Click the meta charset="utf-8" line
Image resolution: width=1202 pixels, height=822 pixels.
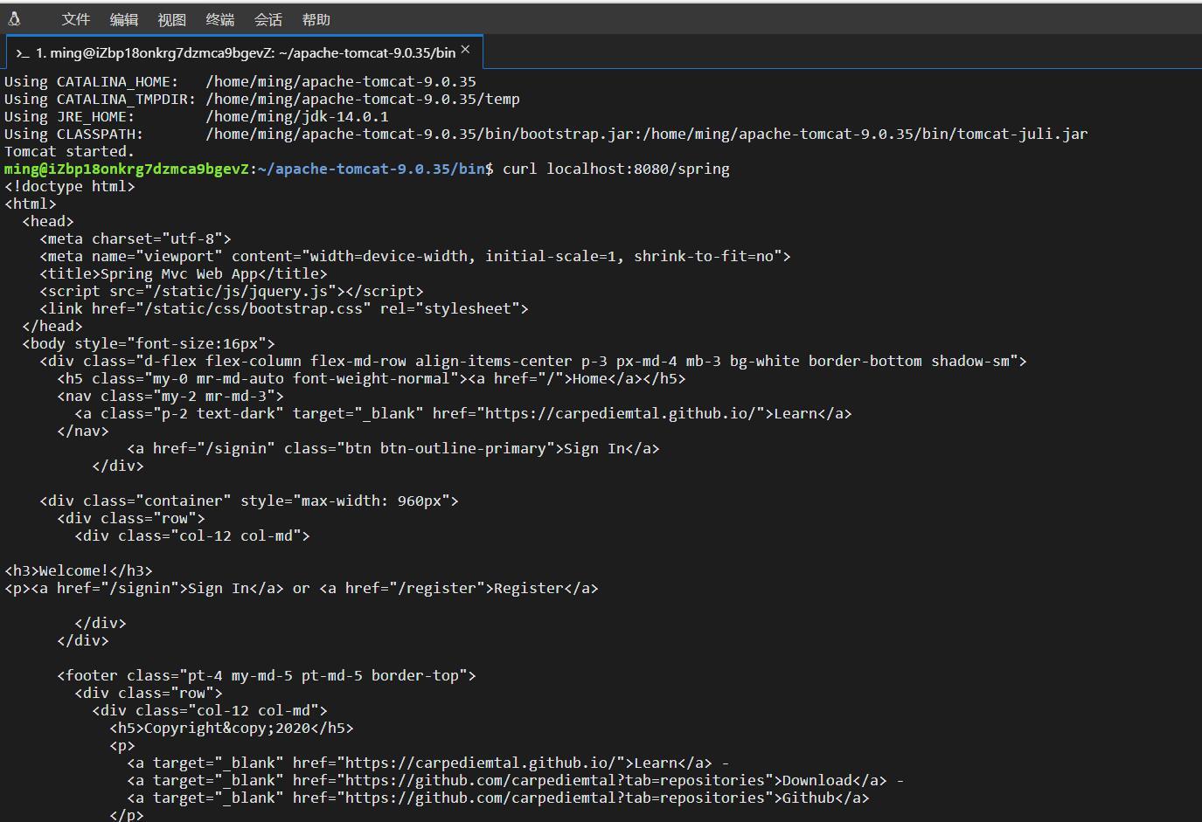(135, 238)
